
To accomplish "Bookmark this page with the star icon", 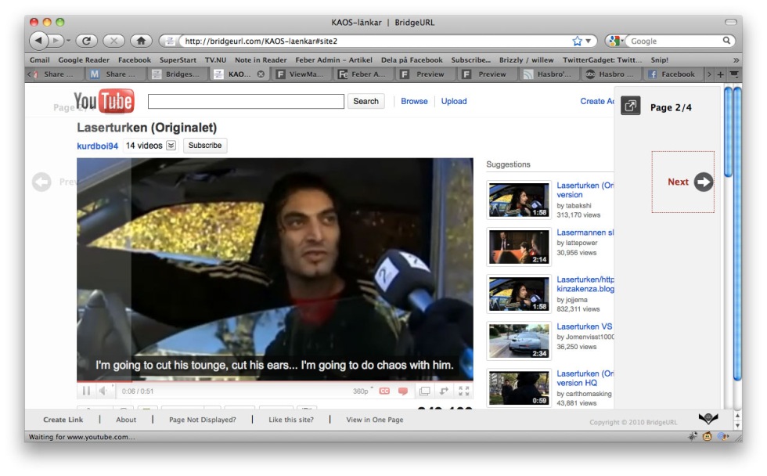I will [x=578, y=41].
